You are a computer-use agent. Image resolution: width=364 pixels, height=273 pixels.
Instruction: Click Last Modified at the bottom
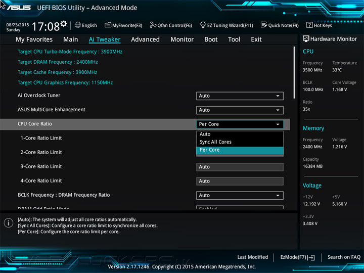pos(253,257)
